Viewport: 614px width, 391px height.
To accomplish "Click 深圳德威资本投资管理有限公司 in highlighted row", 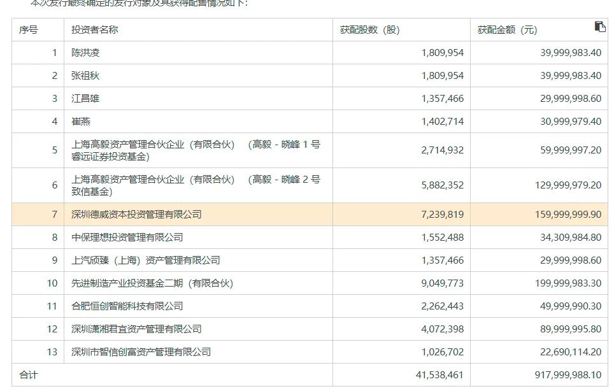I will tap(136, 215).
